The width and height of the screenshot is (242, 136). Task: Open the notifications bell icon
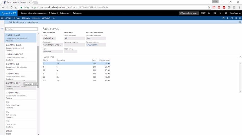pos(209,13)
